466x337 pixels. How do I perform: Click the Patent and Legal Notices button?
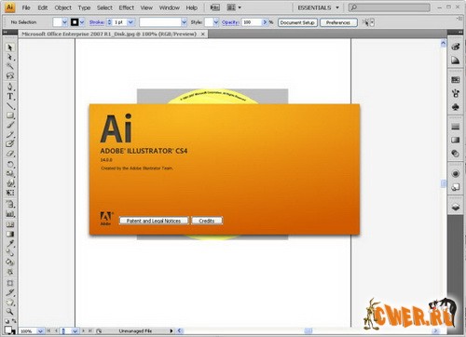pyautogui.click(x=154, y=221)
